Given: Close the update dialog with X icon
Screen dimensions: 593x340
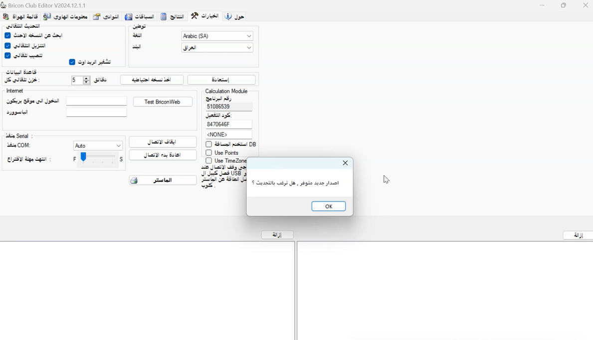Looking at the screenshot, I should [x=345, y=163].
